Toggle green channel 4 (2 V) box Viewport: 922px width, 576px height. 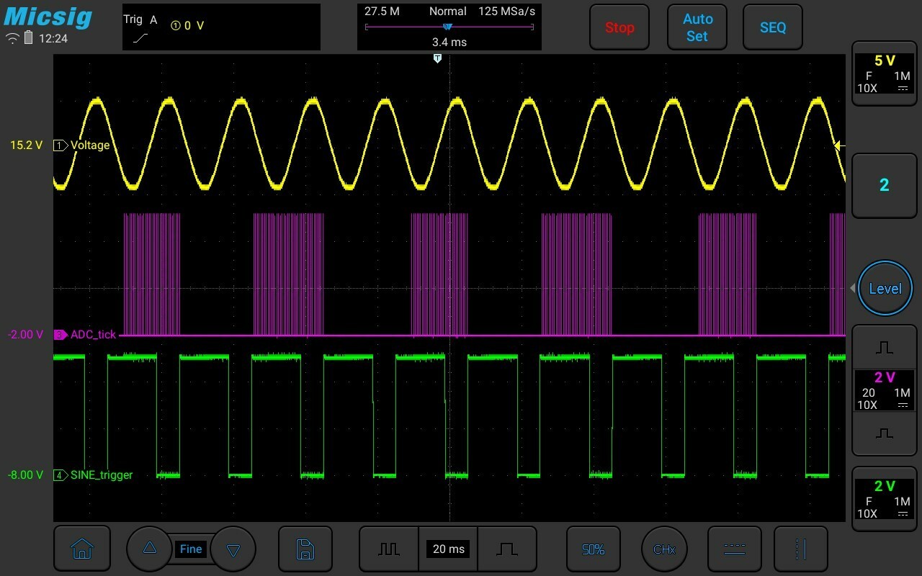pyautogui.click(x=885, y=499)
